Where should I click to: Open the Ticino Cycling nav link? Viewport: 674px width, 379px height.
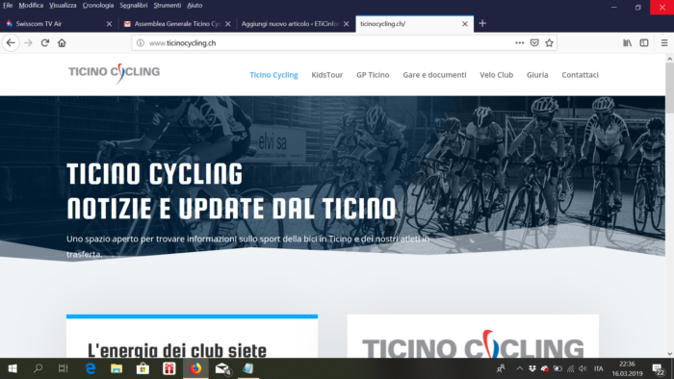click(x=273, y=75)
